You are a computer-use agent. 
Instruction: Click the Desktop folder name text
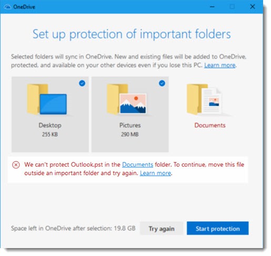pos(50,126)
